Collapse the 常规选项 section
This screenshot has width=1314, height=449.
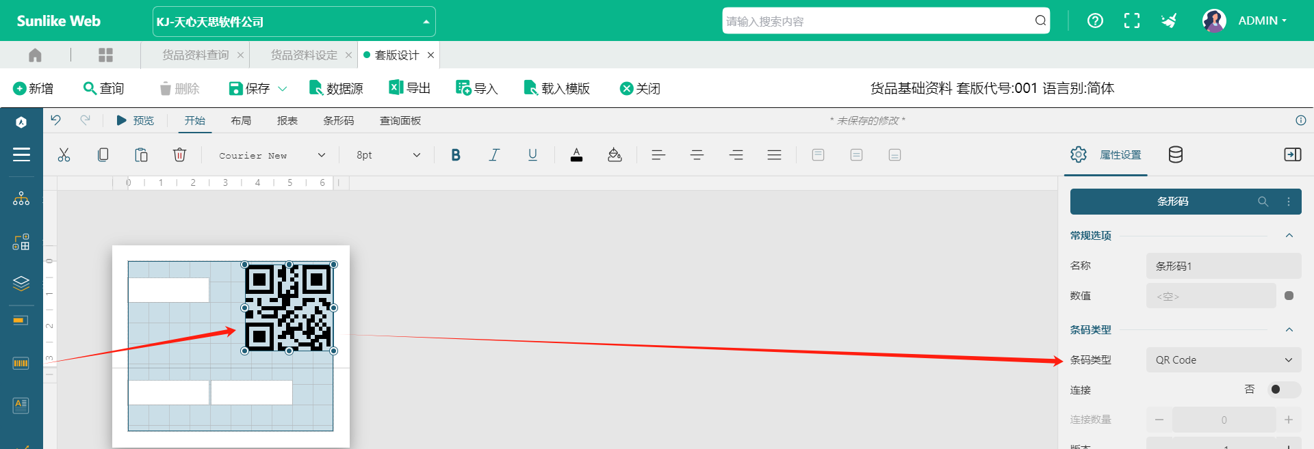pyautogui.click(x=1289, y=236)
